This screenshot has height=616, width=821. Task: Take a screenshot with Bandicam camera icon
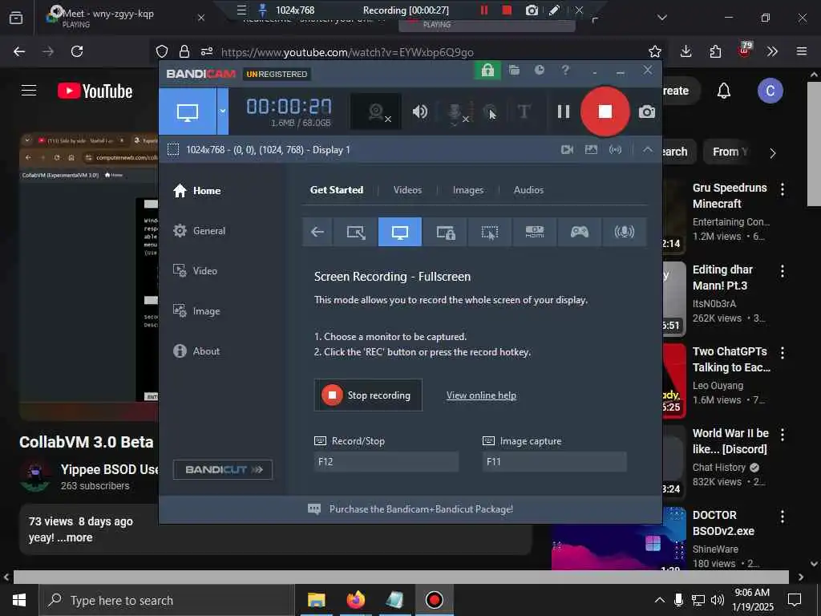(647, 111)
